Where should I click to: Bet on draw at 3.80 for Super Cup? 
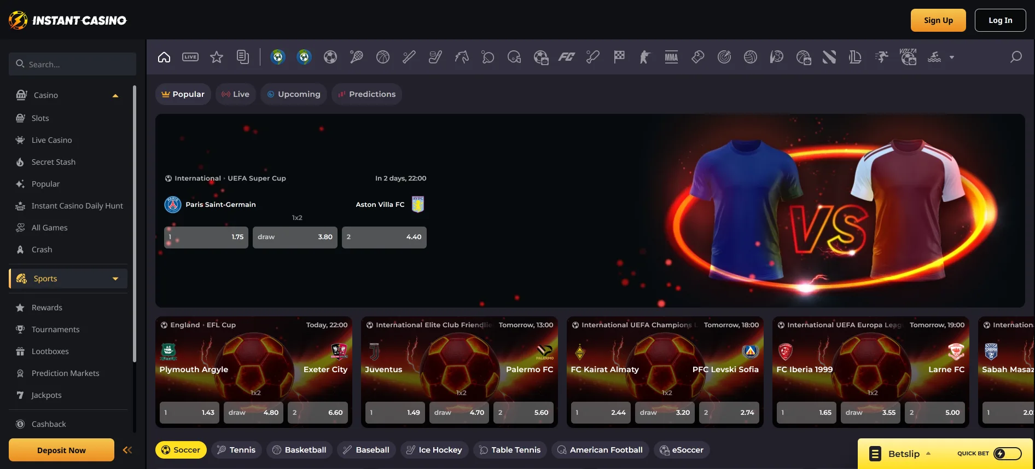click(295, 237)
